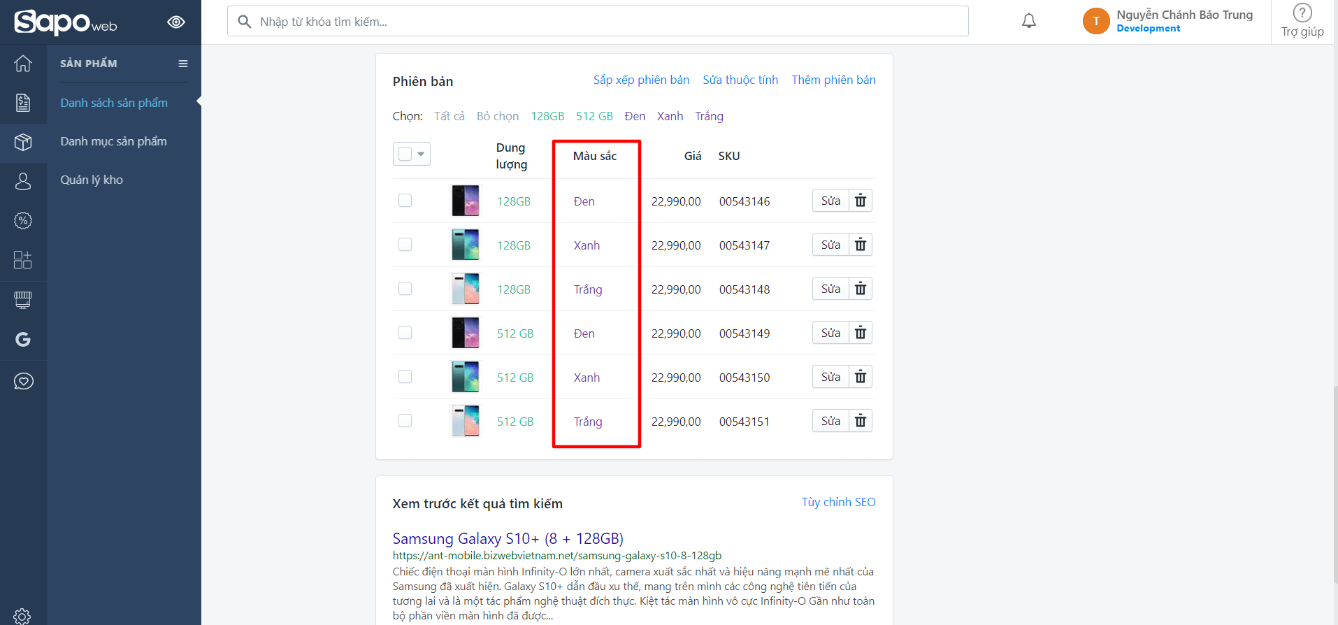Image resolution: width=1338 pixels, height=625 pixels.
Task: Click Sửa button for SKU 00543151
Action: pos(830,421)
